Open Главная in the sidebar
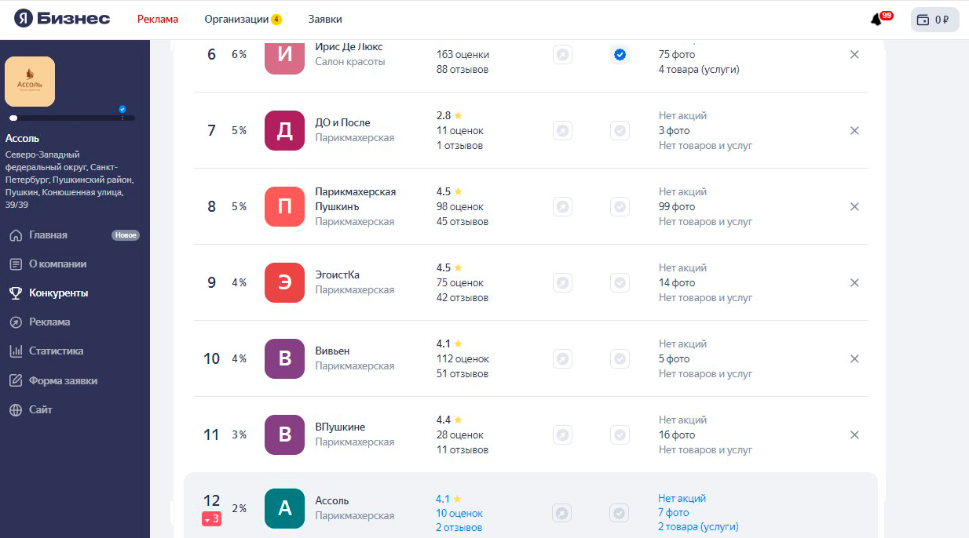 point(48,235)
